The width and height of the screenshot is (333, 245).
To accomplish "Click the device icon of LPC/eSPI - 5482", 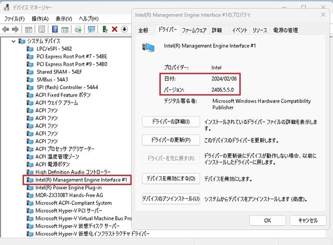I will 30,49.
